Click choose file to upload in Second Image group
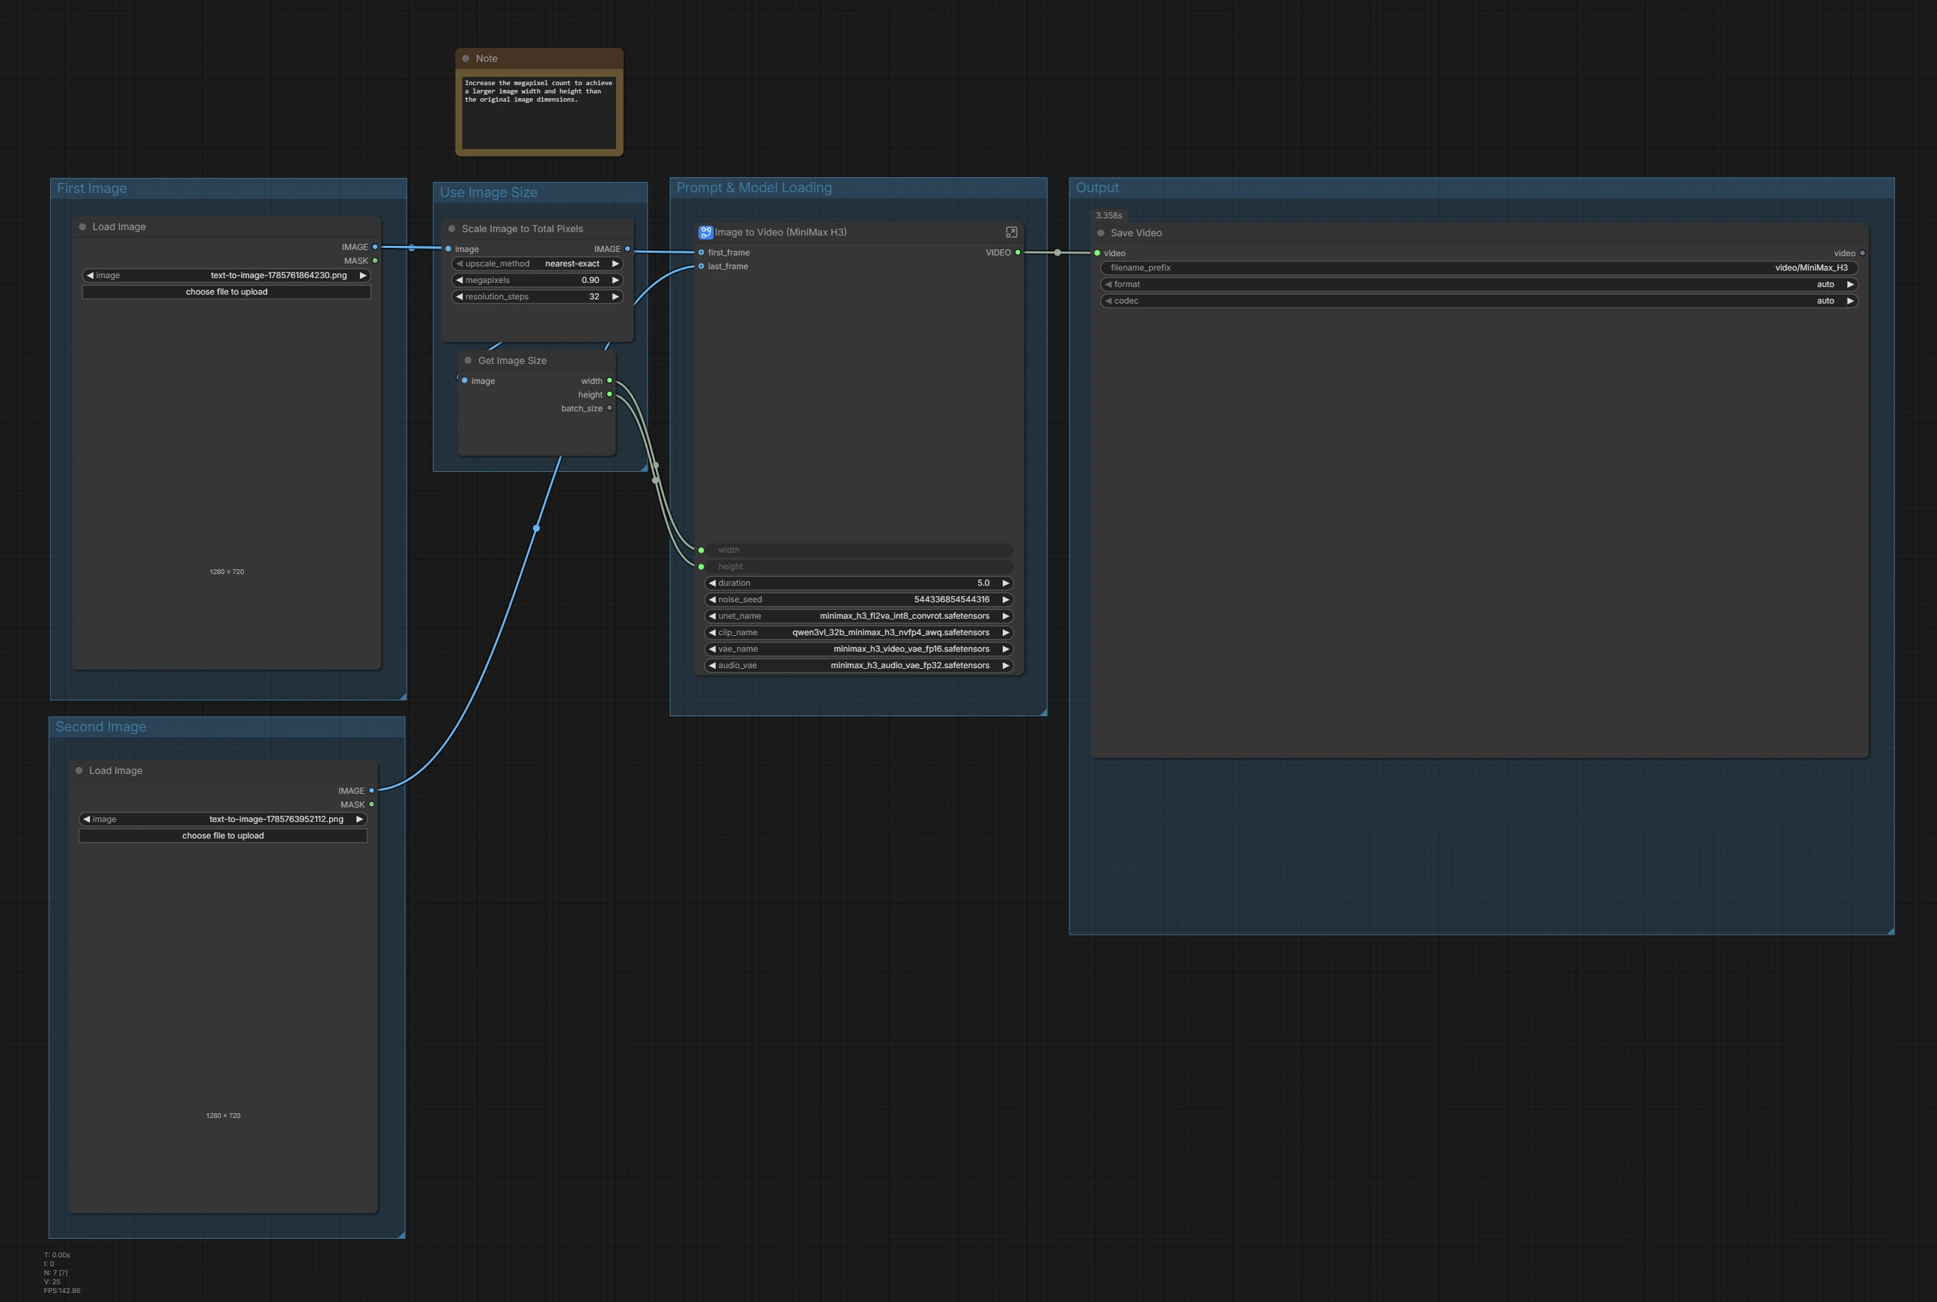Screen dimensions: 1937x1302 coord(223,835)
